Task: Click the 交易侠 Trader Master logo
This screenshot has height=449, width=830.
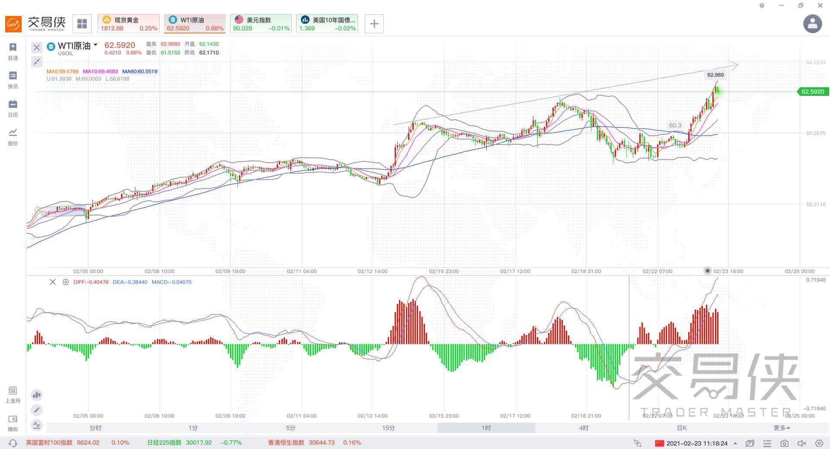Action: coord(35,24)
